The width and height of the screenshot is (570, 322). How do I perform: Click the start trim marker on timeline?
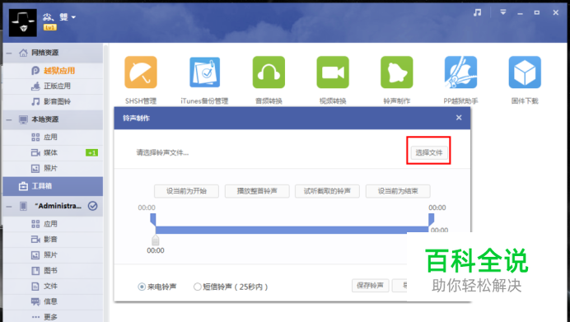point(153,220)
